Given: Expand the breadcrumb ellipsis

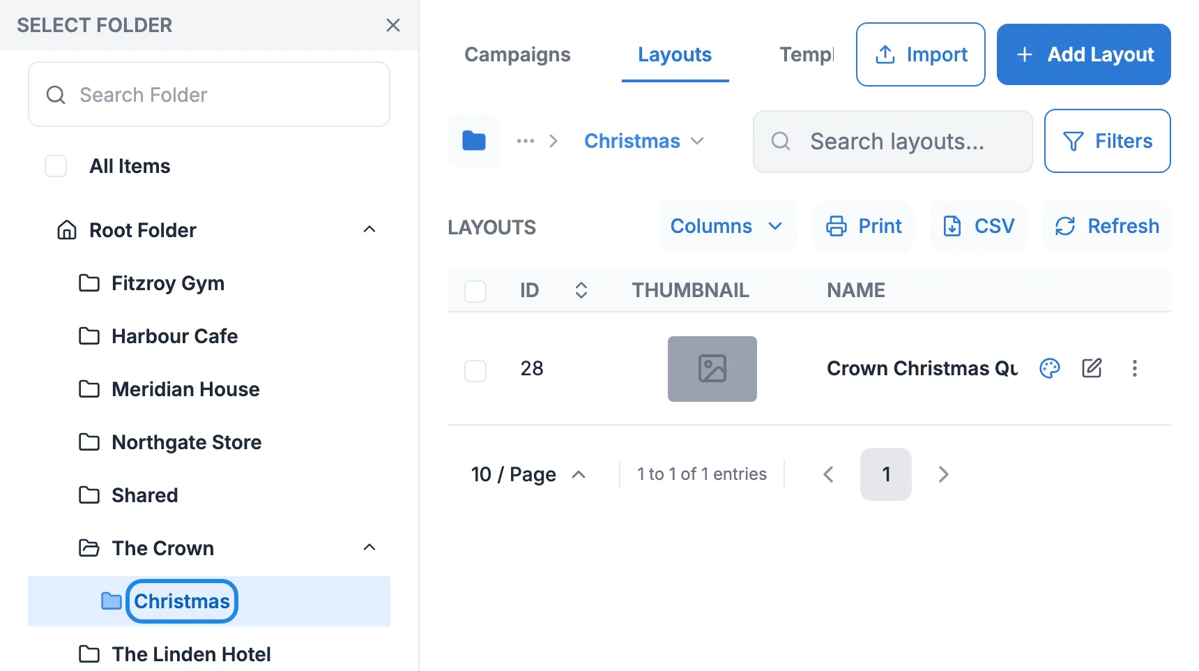Looking at the screenshot, I should tap(526, 141).
